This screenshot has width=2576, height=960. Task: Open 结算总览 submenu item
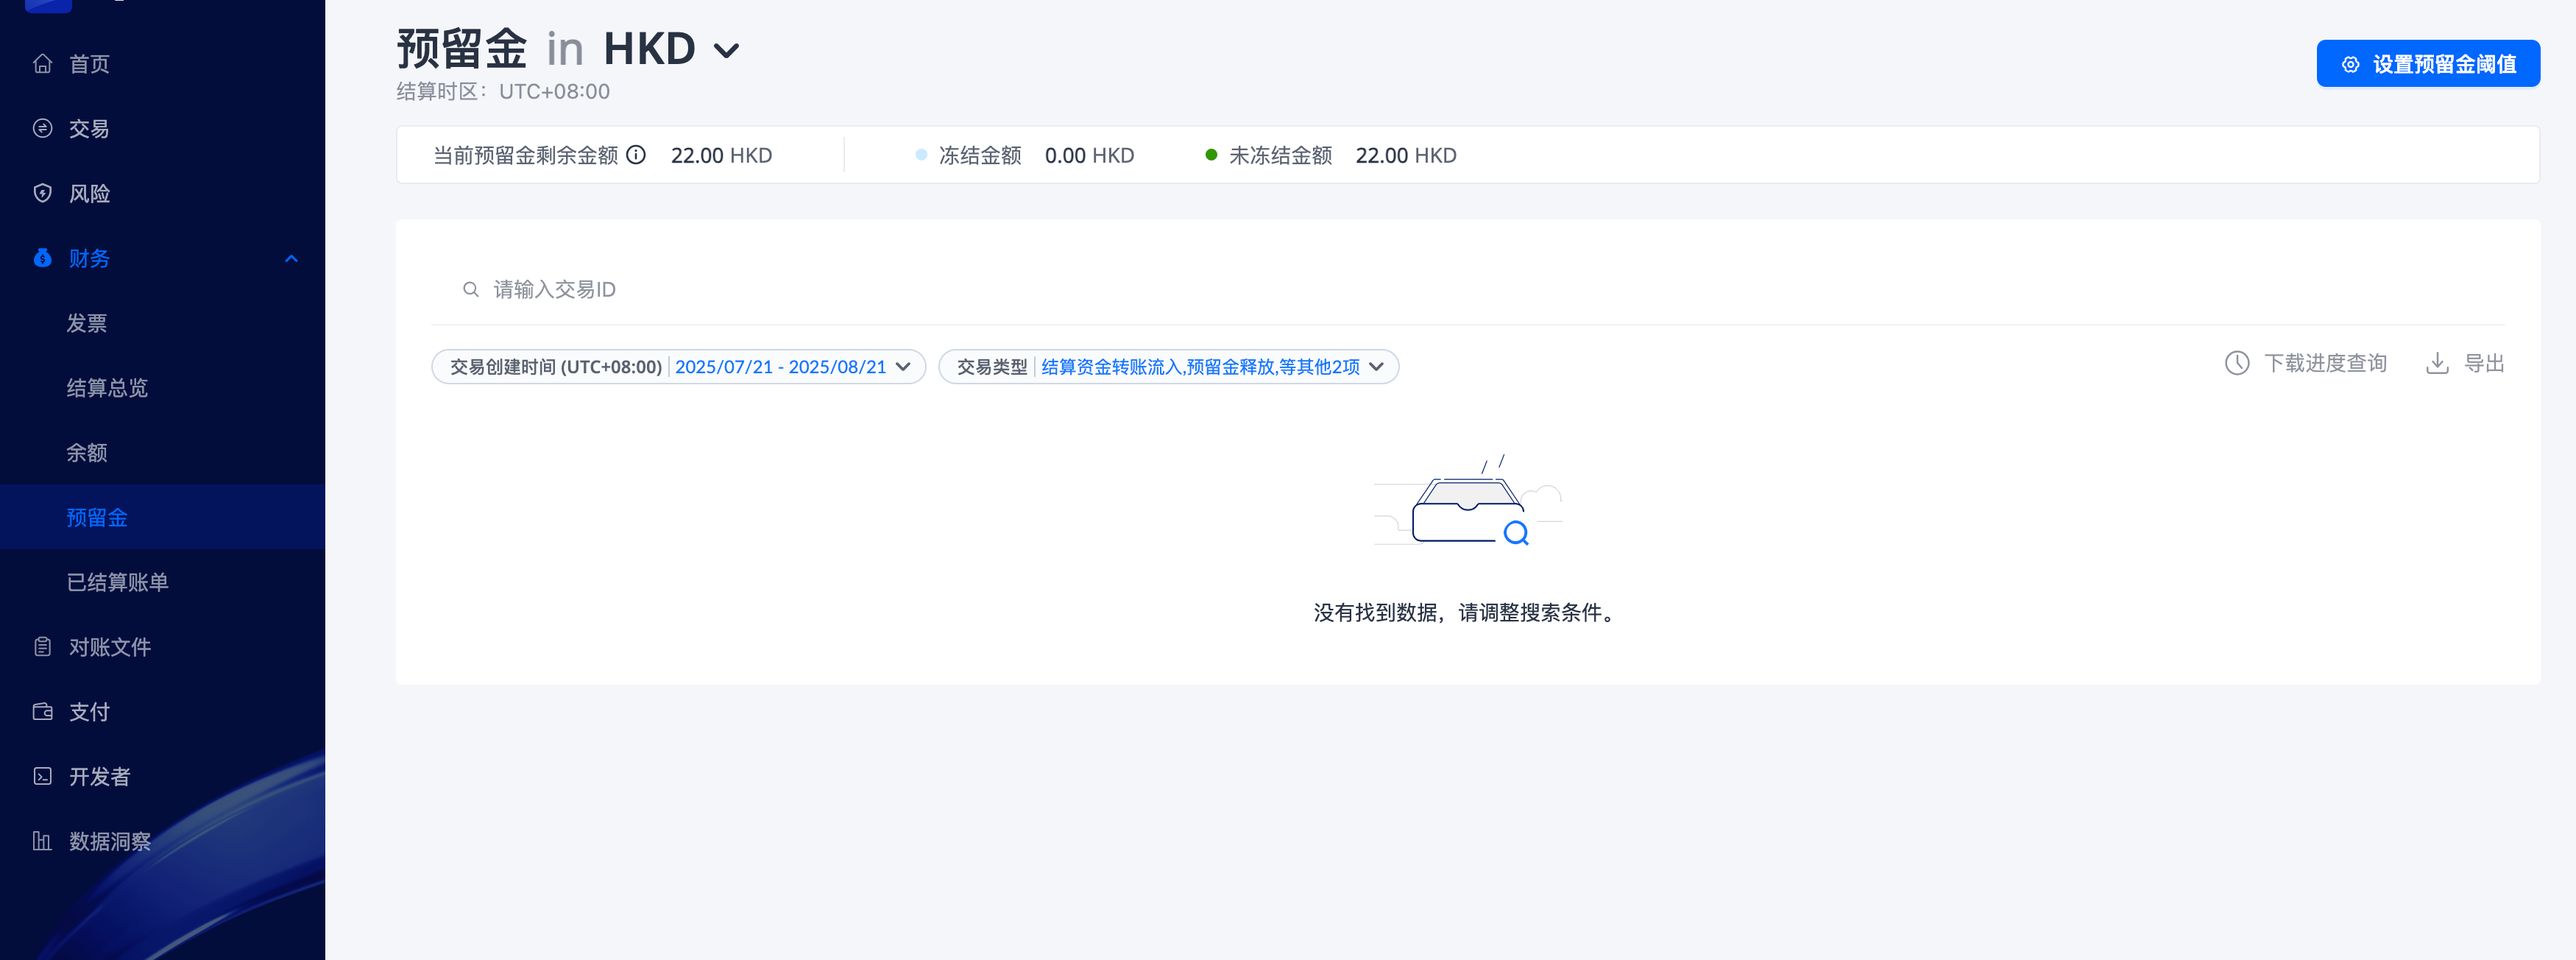[x=107, y=388]
